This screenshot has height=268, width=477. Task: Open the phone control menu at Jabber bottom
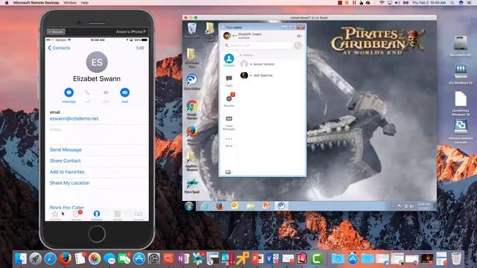(x=228, y=172)
